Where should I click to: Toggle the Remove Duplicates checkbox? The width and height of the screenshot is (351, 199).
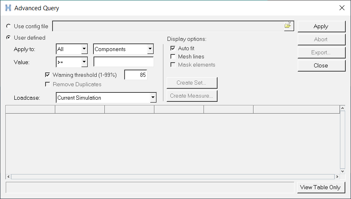(x=48, y=84)
